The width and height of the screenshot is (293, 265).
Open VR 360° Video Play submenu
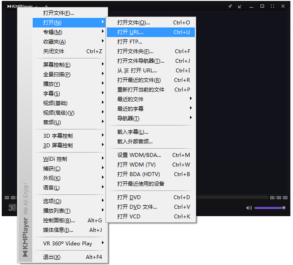pos(70,243)
